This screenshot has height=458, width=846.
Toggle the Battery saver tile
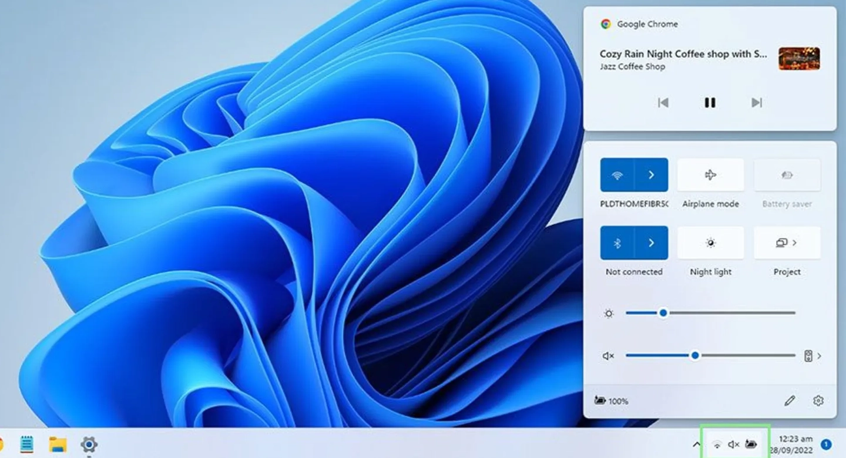[787, 175]
